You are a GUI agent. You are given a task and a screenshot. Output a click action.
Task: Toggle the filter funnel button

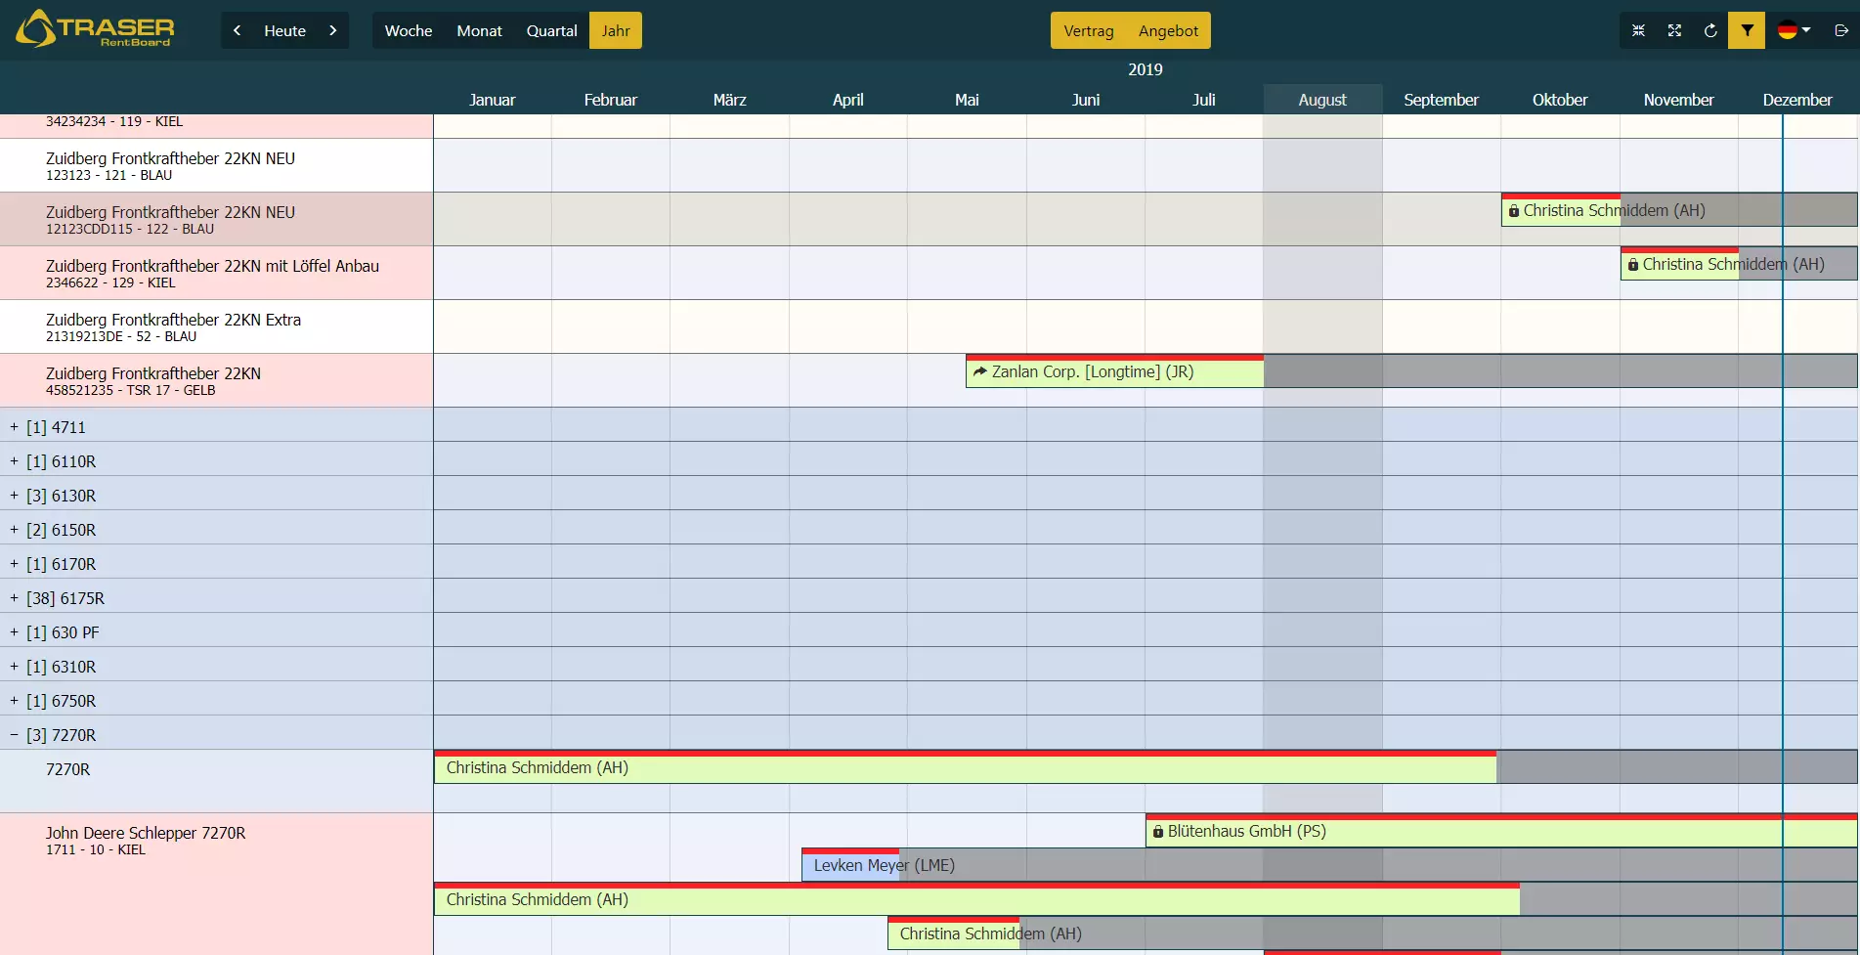tap(1747, 30)
